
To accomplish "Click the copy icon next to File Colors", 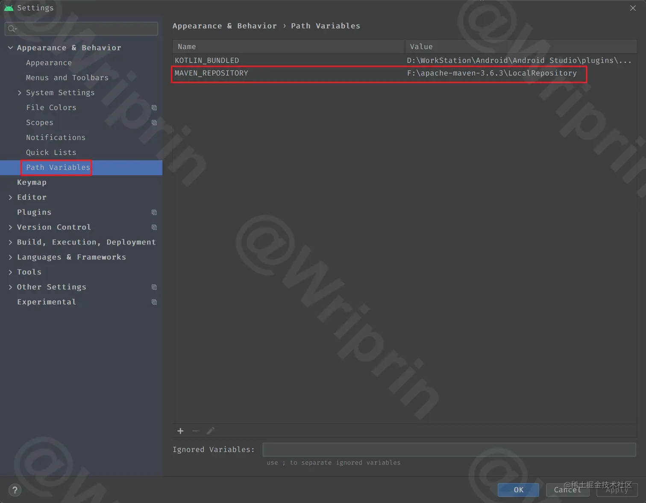I will pyautogui.click(x=154, y=108).
